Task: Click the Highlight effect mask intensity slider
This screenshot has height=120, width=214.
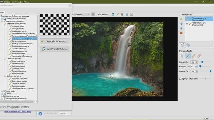Action: click(x=205, y=79)
